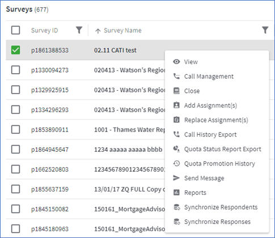The image size is (275, 238).
Task: Open the Survey Name column filter
Action: pyautogui.click(x=265, y=30)
